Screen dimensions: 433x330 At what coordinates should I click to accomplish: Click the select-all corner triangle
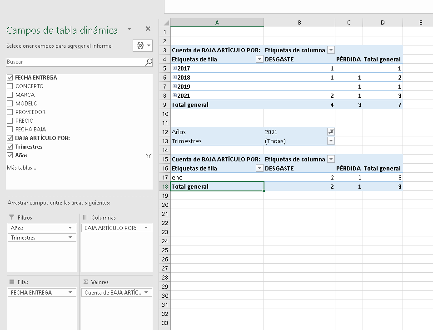click(166, 23)
